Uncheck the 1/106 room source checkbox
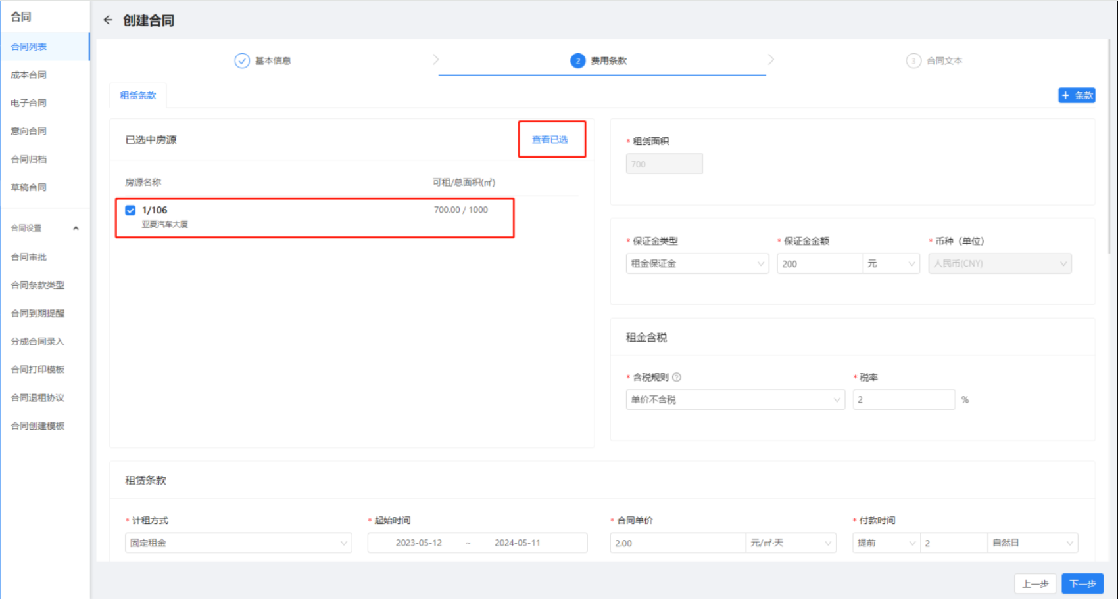The image size is (1118, 599). [x=130, y=210]
